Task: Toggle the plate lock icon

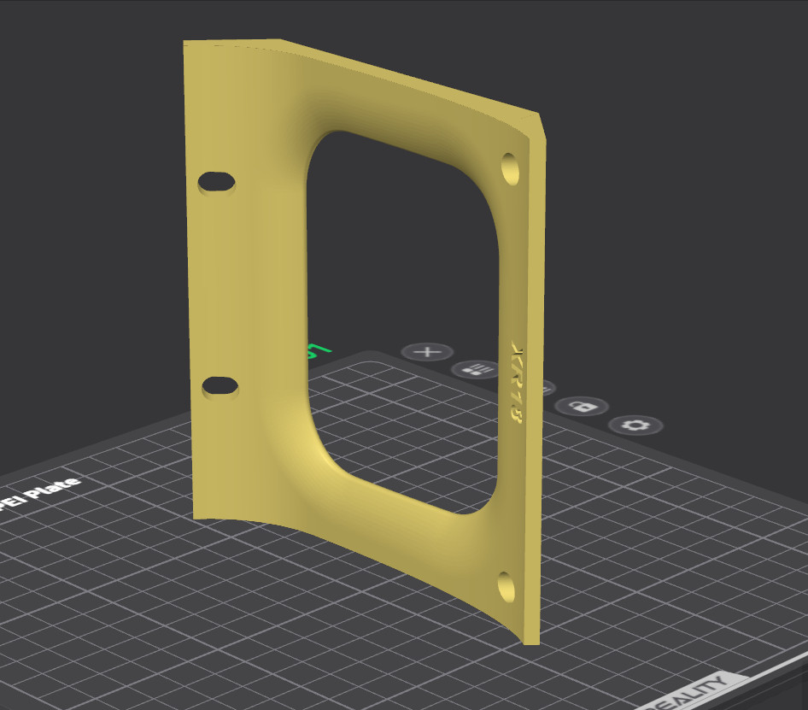Action: 582,407
